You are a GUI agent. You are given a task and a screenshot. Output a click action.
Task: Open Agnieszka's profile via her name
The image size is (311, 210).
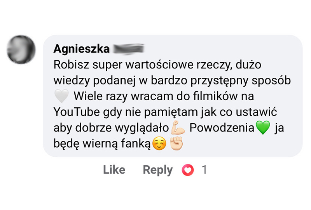coord(81,49)
